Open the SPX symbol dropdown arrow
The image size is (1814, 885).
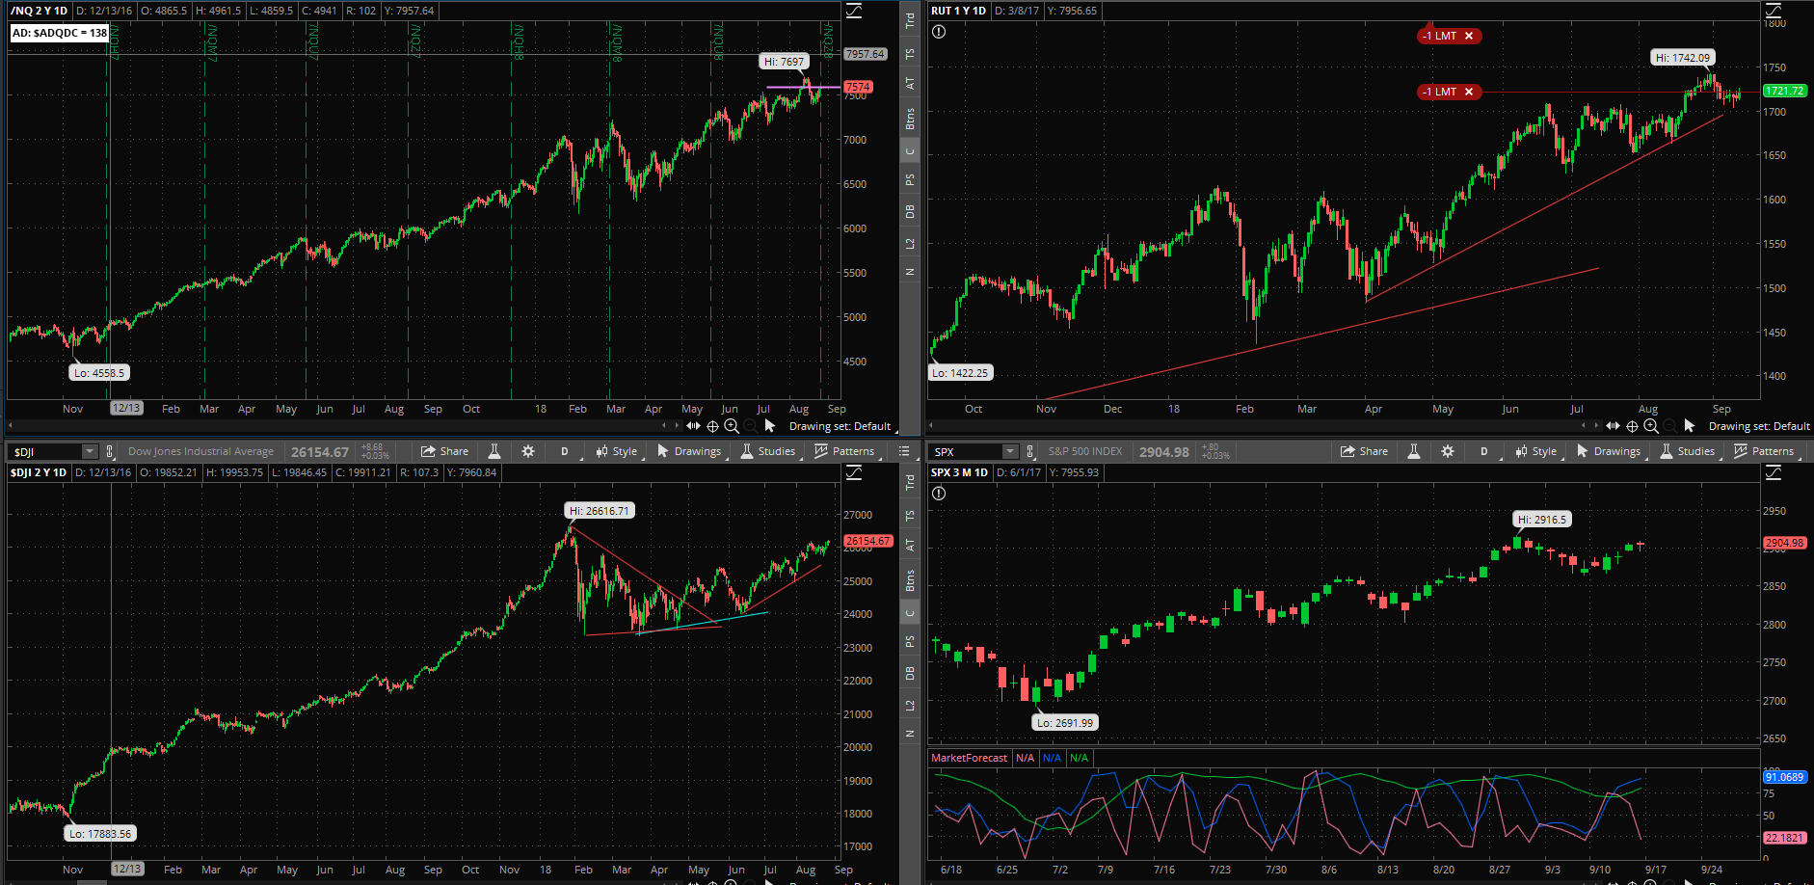(x=1010, y=451)
